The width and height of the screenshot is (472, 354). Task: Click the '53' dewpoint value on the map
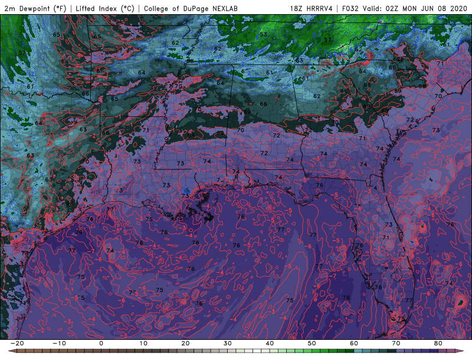click(263, 34)
